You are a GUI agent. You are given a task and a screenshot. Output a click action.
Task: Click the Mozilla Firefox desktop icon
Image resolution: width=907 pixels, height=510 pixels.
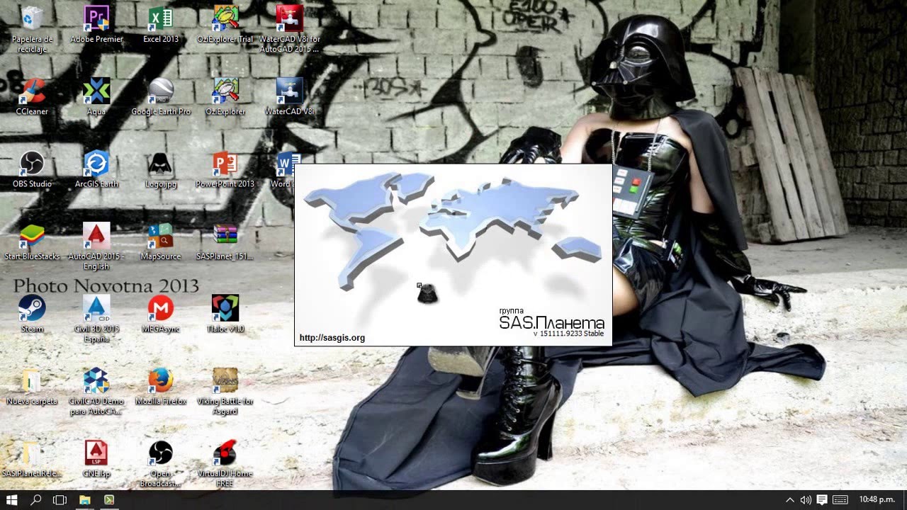click(161, 386)
